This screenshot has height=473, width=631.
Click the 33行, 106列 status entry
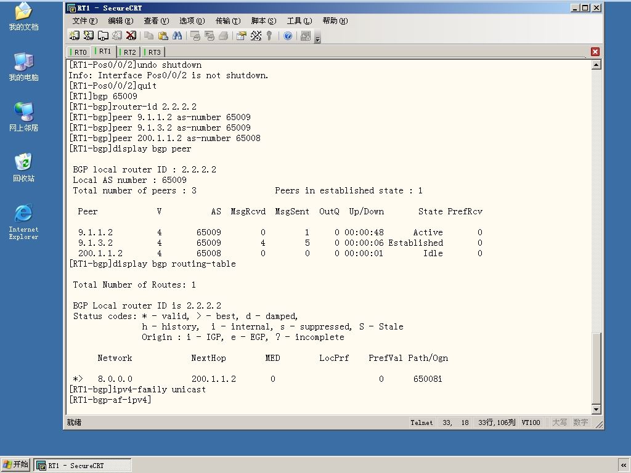[497, 422]
